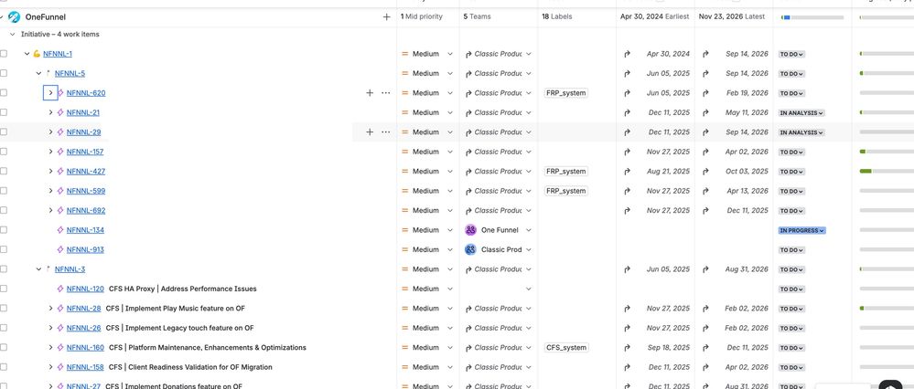This screenshot has width=914, height=389.
Task: Click the progress bar in NFNNL-427 row
Action: click(886, 171)
